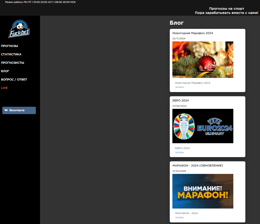Click the ВНИМАНИЕ! МАРАФОН! banner image
Screen dimensions: 260x224
coord(203,191)
